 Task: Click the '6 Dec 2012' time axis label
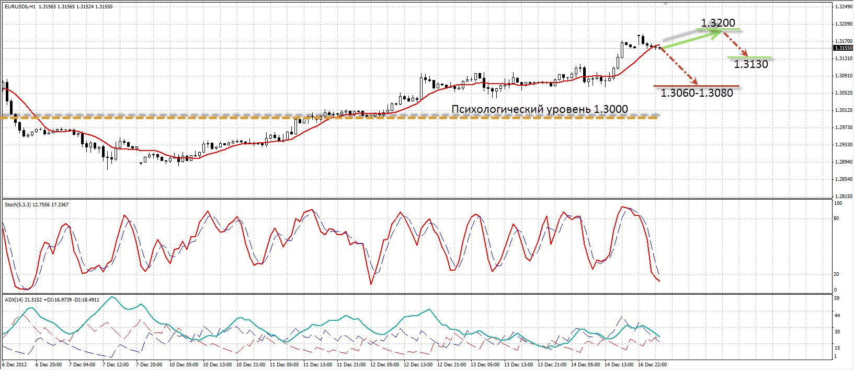[15, 365]
